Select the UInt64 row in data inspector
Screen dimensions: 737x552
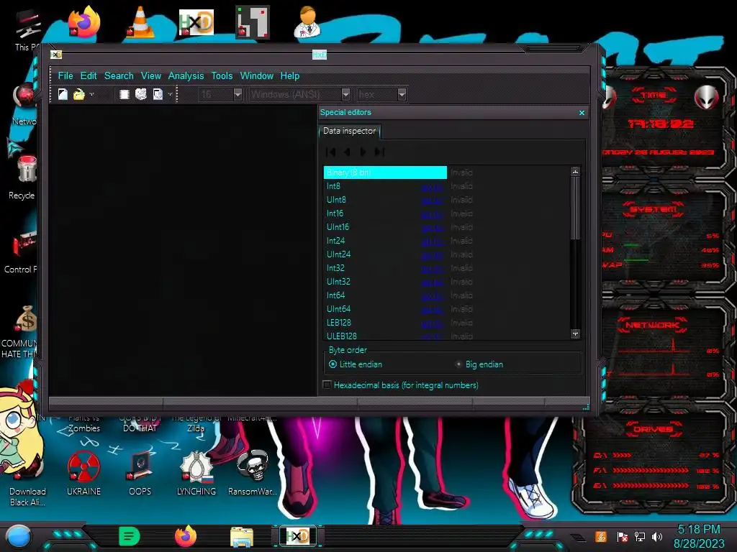click(x=446, y=309)
